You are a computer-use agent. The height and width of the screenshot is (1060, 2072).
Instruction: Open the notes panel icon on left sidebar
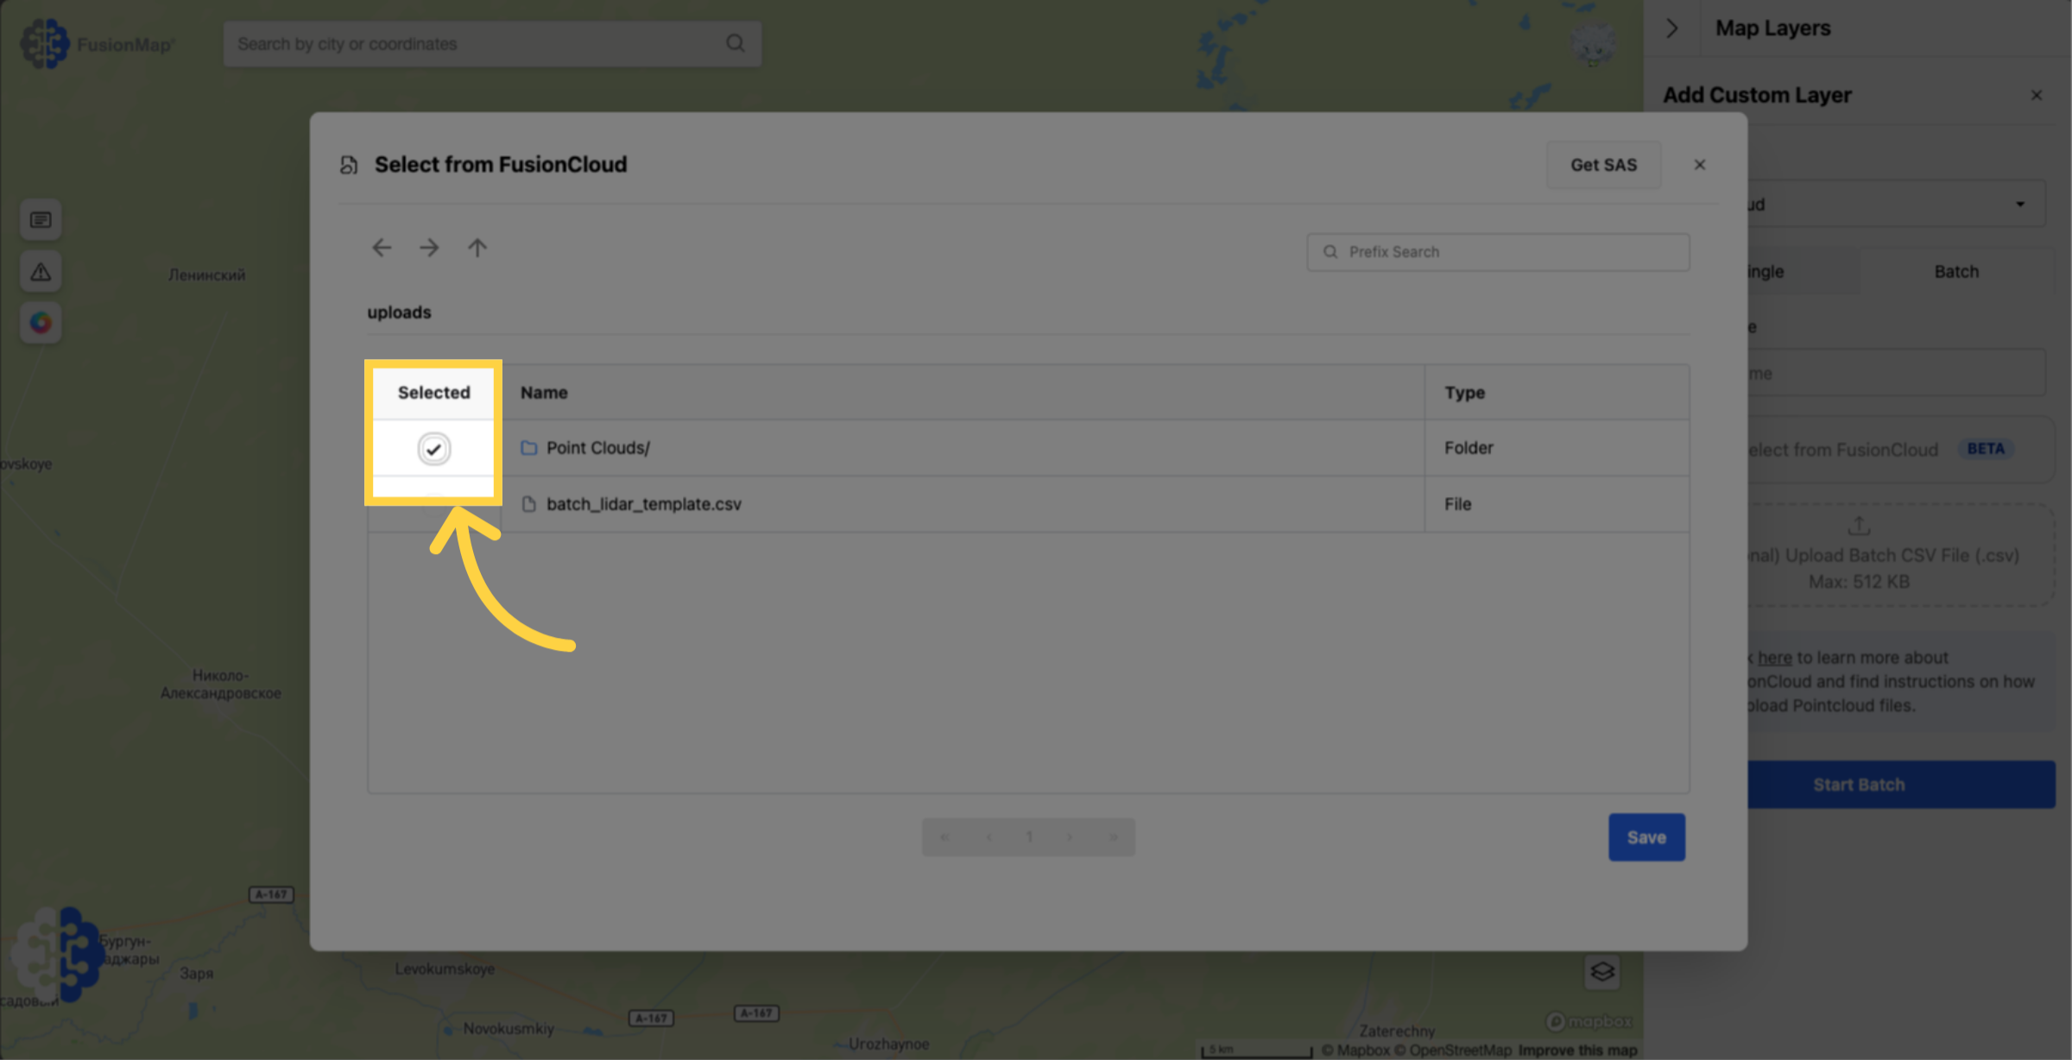click(41, 220)
